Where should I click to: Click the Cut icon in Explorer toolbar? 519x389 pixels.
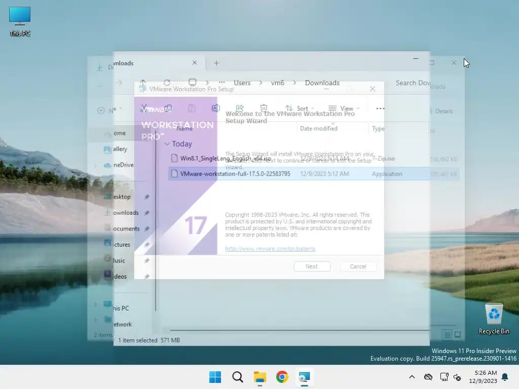(144, 108)
